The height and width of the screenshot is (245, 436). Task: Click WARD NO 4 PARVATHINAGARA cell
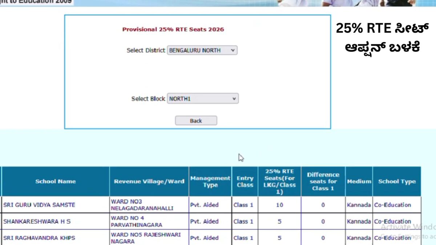click(137, 221)
